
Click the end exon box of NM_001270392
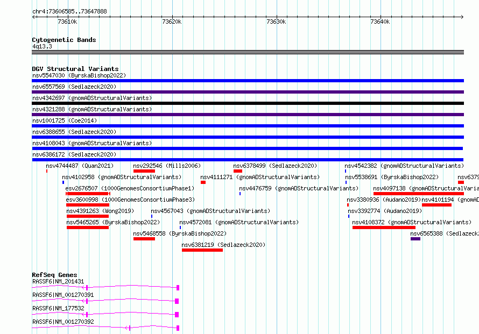(178, 328)
